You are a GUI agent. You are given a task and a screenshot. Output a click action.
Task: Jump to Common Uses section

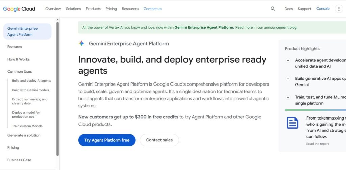click(20, 71)
